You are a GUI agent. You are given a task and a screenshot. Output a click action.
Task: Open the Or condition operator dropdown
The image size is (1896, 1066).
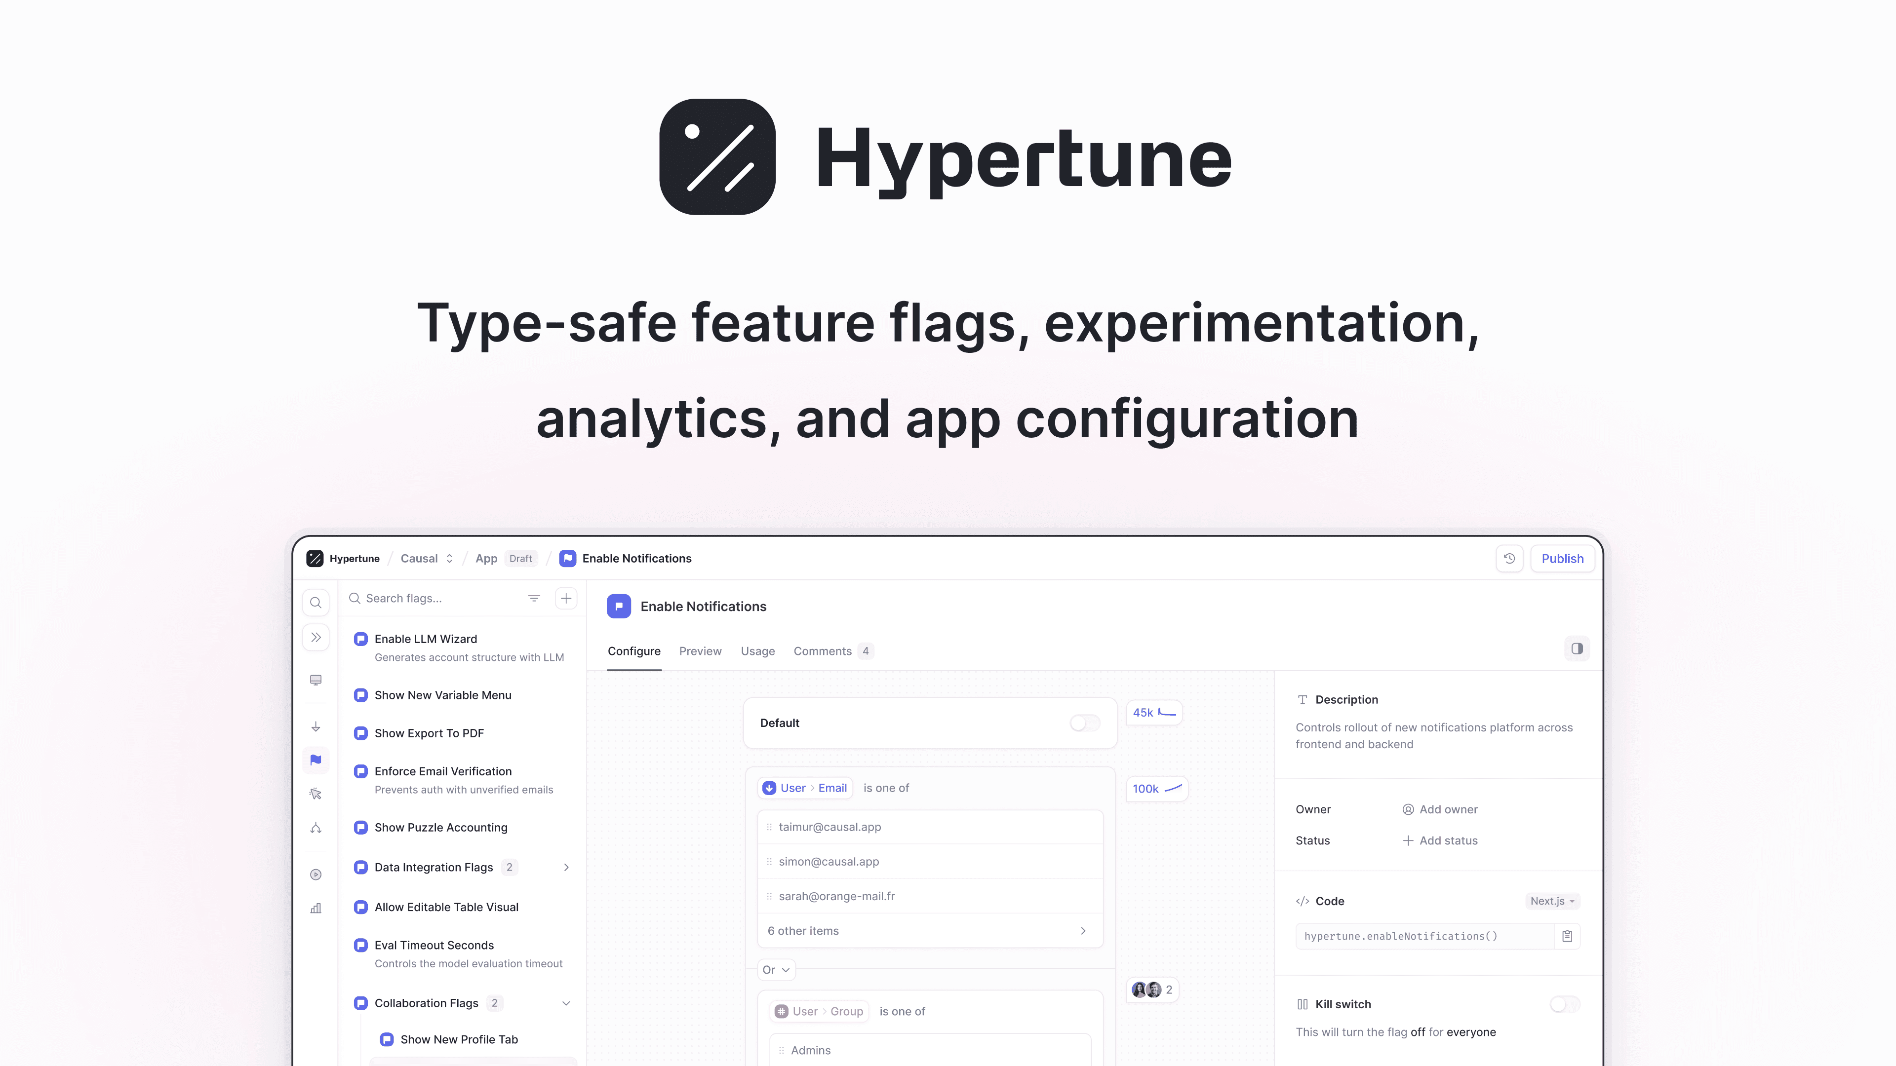coord(776,970)
